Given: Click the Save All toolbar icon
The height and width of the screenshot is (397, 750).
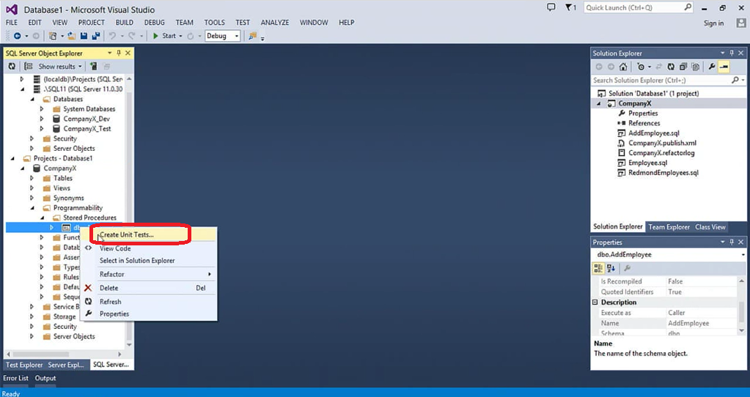Looking at the screenshot, I should click(96, 36).
